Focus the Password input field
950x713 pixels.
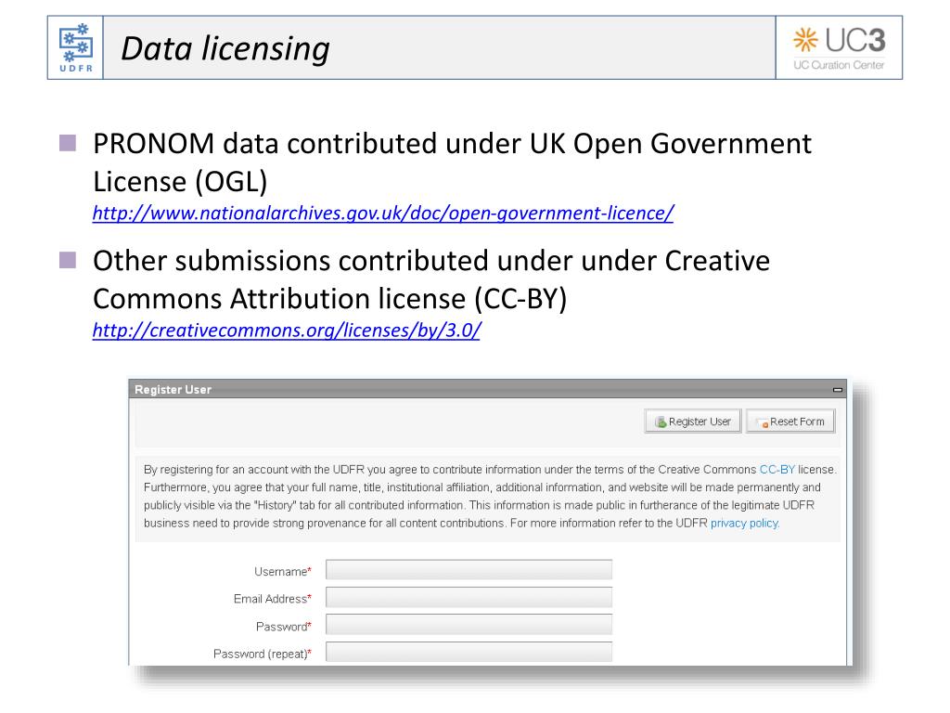469,625
